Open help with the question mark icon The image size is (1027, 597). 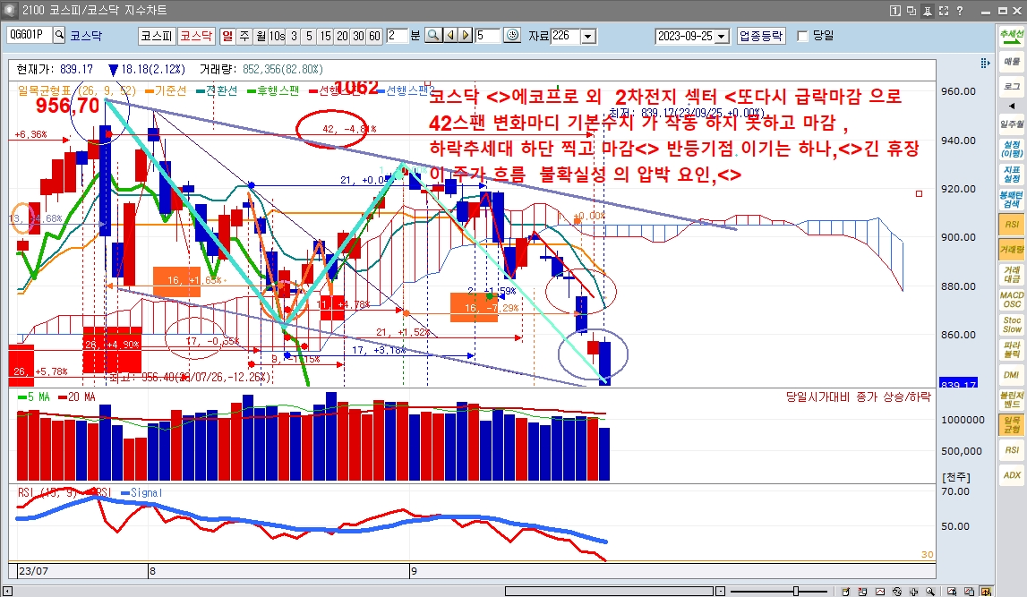coord(960,11)
